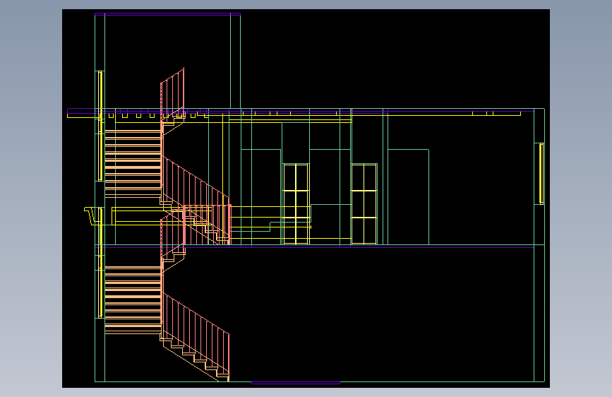Viewport: 612px width, 397px height.
Task: Select the lower-floor orange stair treads
Action: point(133,300)
